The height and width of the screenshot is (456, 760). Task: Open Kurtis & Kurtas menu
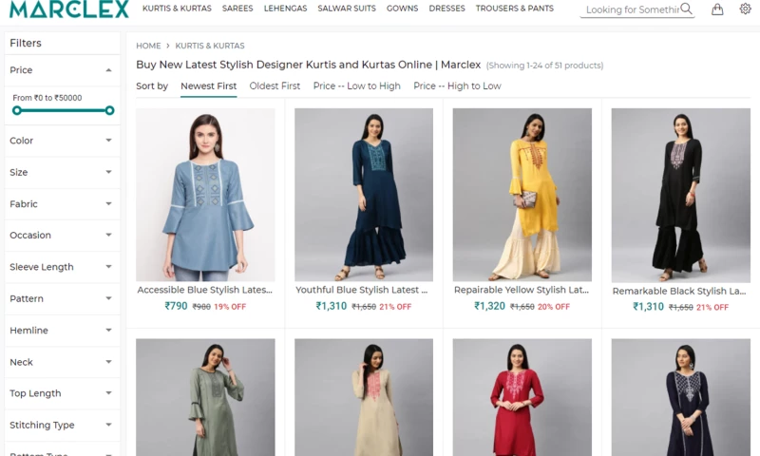pos(177,9)
